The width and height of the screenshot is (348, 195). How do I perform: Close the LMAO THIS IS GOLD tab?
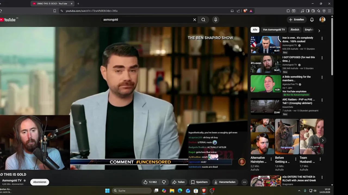point(72,4)
